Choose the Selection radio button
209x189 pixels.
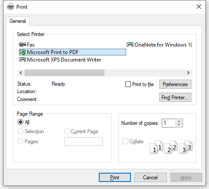(x=20, y=131)
